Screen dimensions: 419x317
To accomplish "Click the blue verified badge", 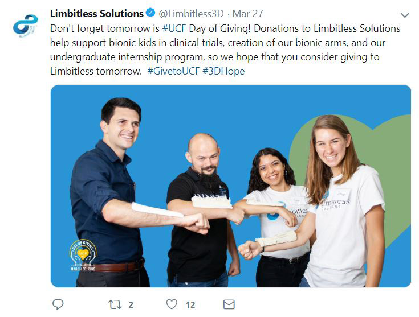I will coord(150,13).
